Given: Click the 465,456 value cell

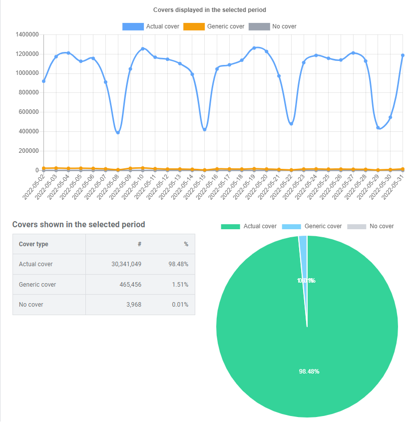Looking at the screenshot, I should 130,285.
